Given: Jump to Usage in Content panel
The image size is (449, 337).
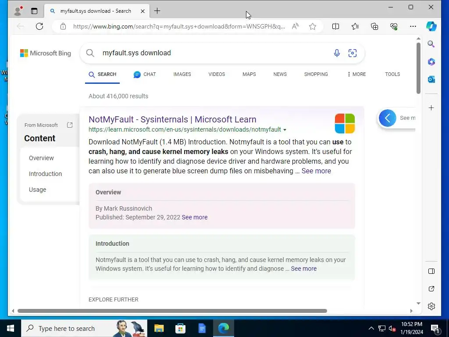Looking at the screenshot, I should click(38, 190).
